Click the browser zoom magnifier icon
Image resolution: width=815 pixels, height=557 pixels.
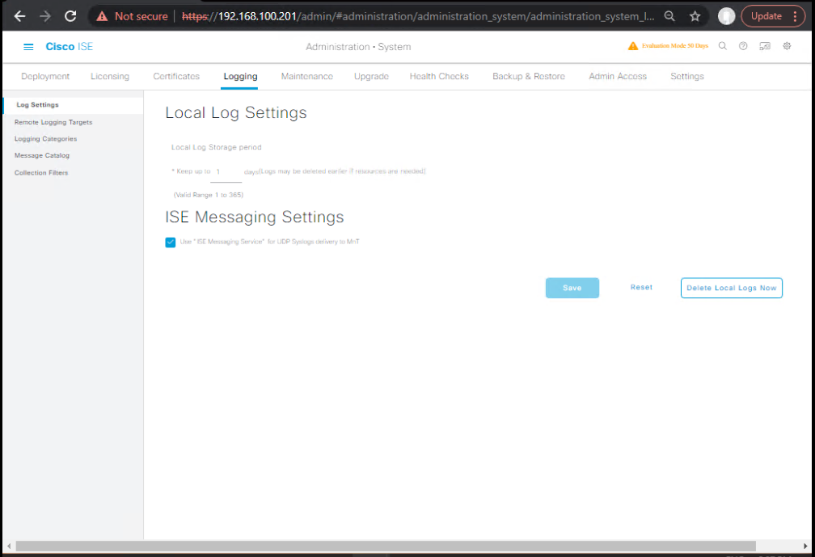(x=669, y=16)
